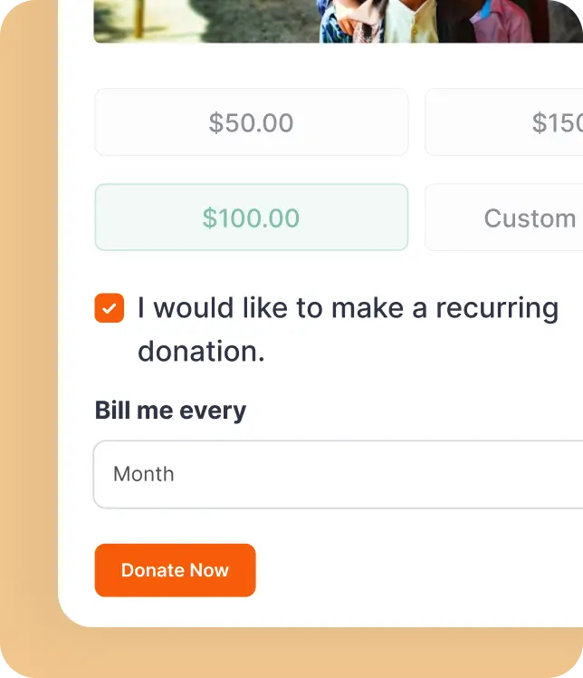This screenshot has width=583, height=678.
Task: Open the Bill me every dropdown
Action: click(x=339, y=474)
